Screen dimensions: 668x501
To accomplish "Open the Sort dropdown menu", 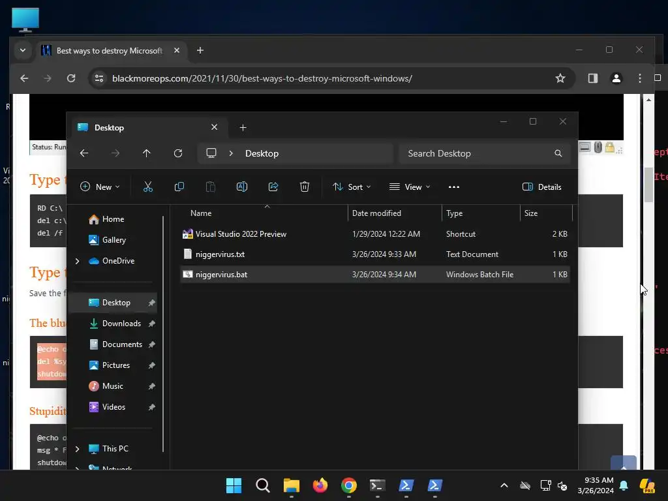I will (x=352, y=187).
